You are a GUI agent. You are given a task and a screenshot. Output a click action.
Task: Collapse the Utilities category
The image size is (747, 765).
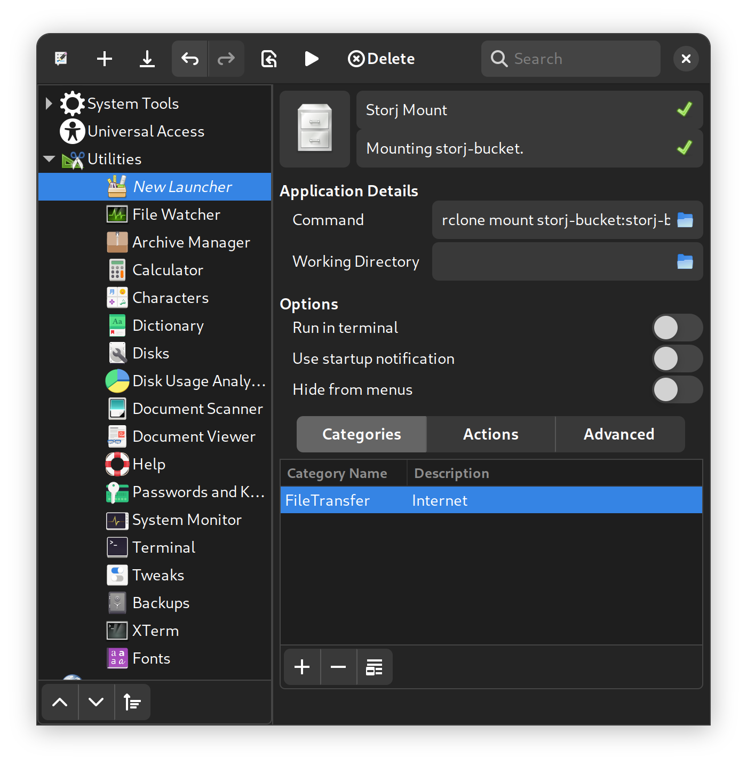click(49, 159)
